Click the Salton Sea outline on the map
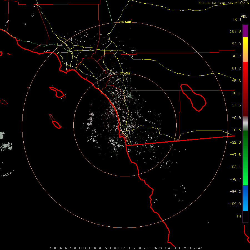Image resolution: width=250 pixels, height=250 pixels. coord(193,98)
